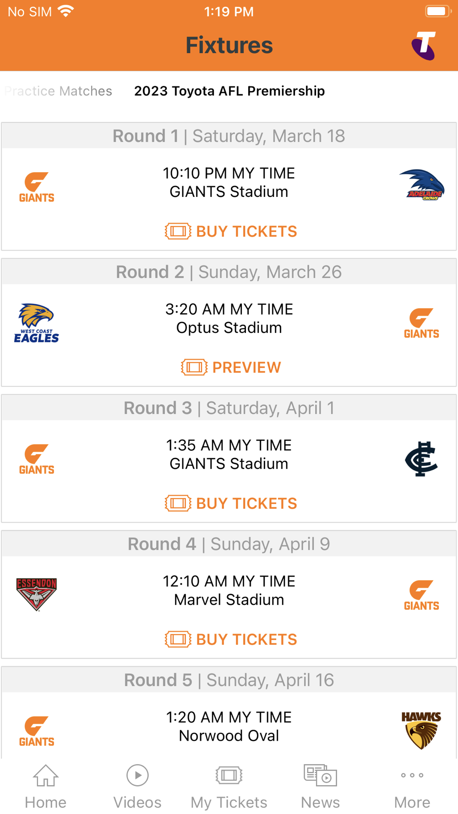This screenshot has width=458, height=814.
Task: Open the Home tab
Action: [x=46, y=787]
